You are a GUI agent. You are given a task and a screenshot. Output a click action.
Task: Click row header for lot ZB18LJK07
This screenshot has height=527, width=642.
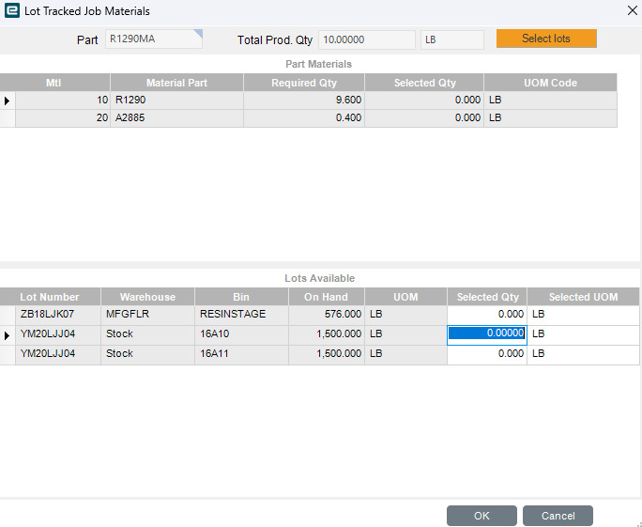click(x=8, y=315)
